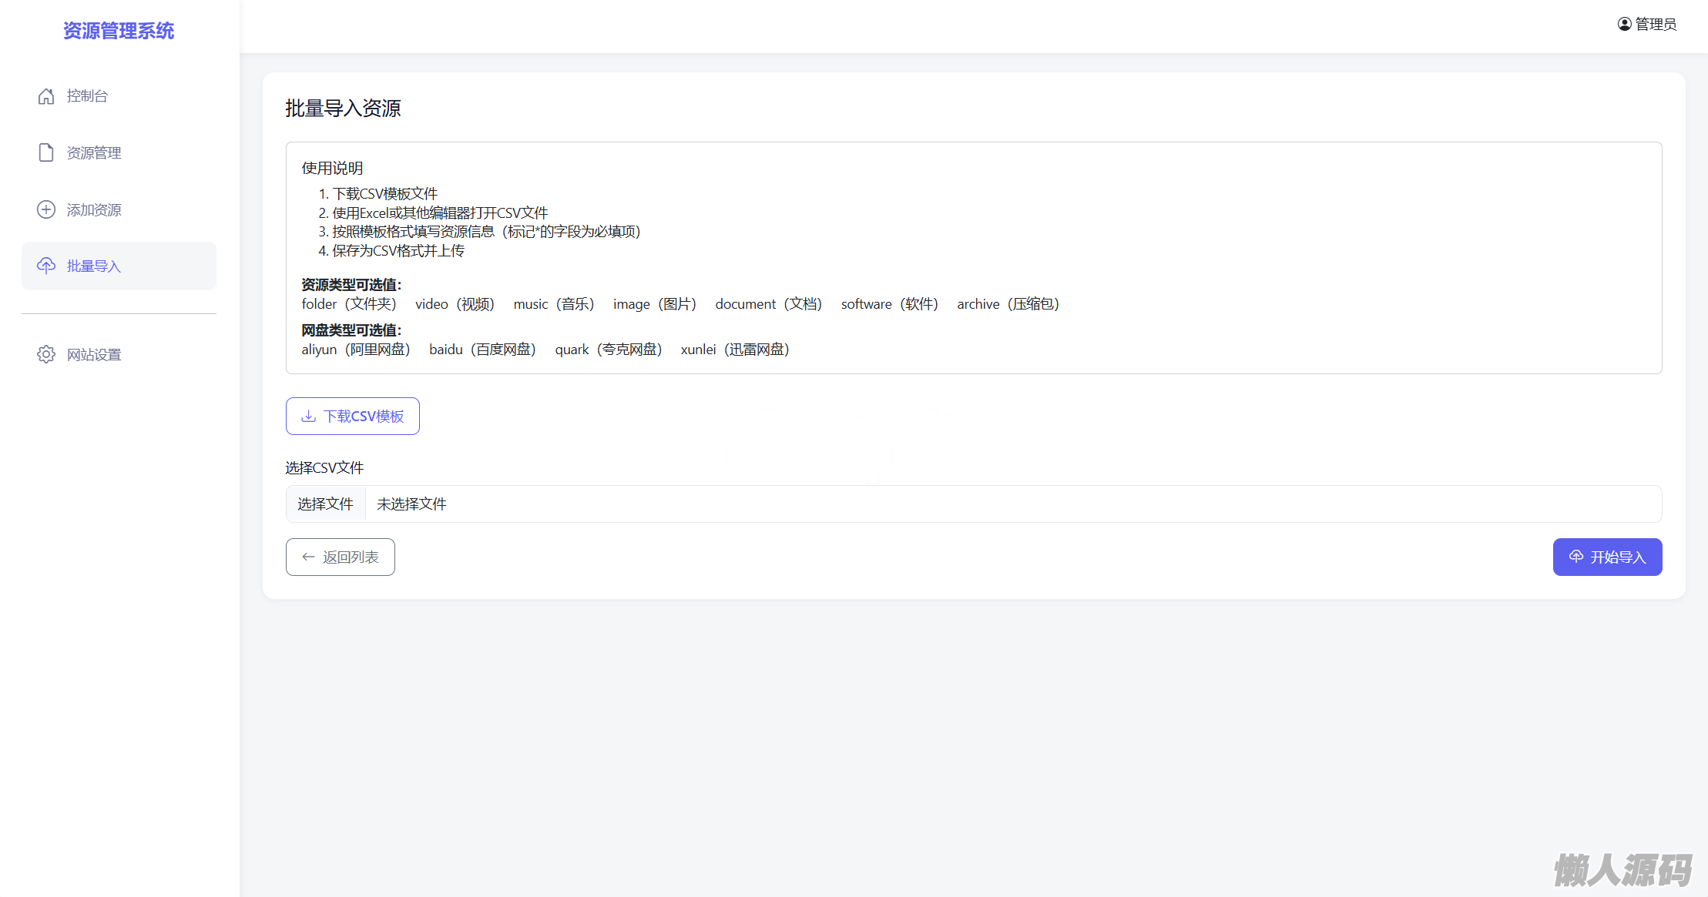1708x897 pixels.
Task: Click the download icon in 下载CSV模板 button
Action: tap(308, 416)
